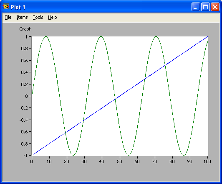Click the LabVIEW icon in title bar
Screen dimensions: 222x184
pyautogui.click(x=6, y=7)
